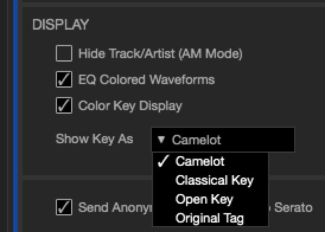The height and width of the screenshot is (232, 325).
Task: Select the Original Tag option
Action: 211,218
